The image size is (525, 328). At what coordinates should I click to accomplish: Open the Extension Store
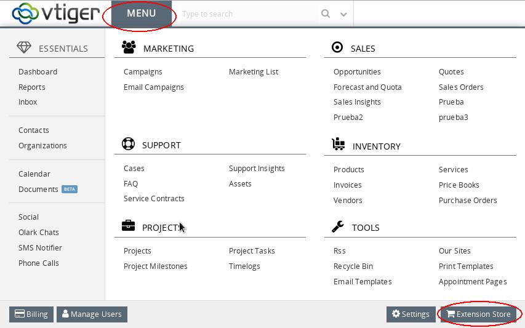(x=478, y=314)
